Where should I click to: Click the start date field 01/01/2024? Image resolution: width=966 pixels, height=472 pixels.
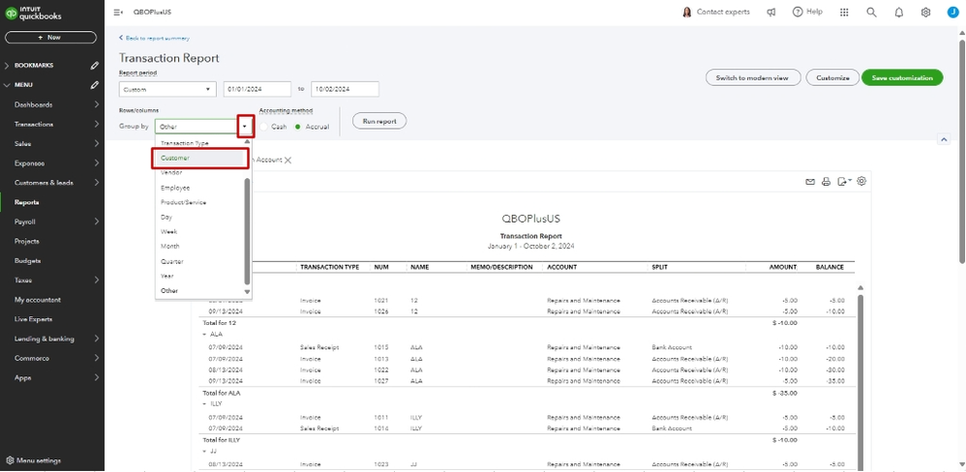[257, 89]
